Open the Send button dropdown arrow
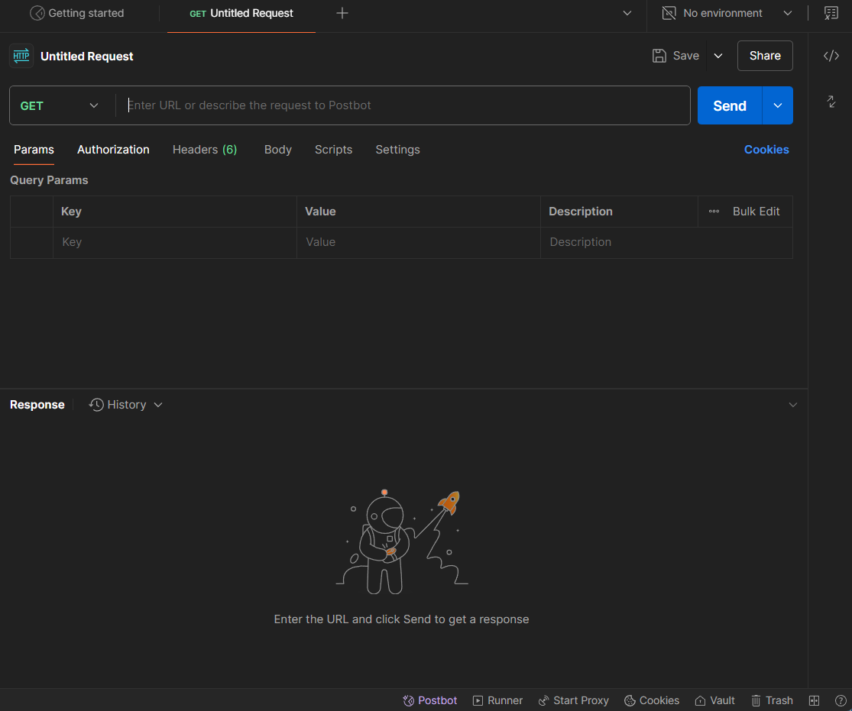The image size is (852, 711). coord(778,105)
